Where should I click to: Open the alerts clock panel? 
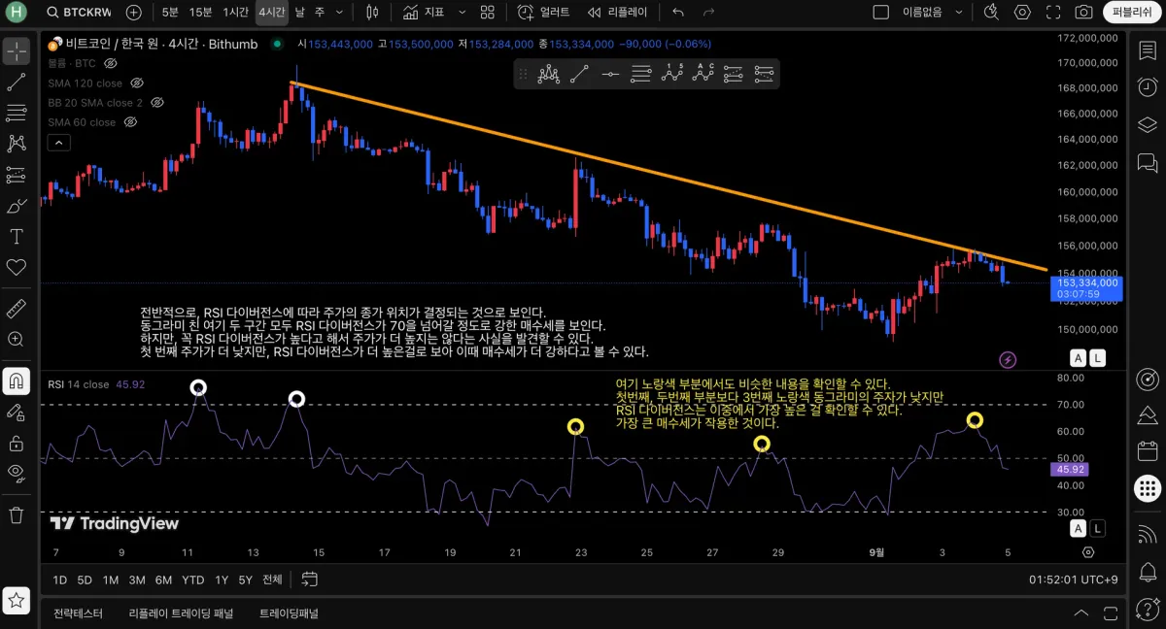pos(1147,87)
